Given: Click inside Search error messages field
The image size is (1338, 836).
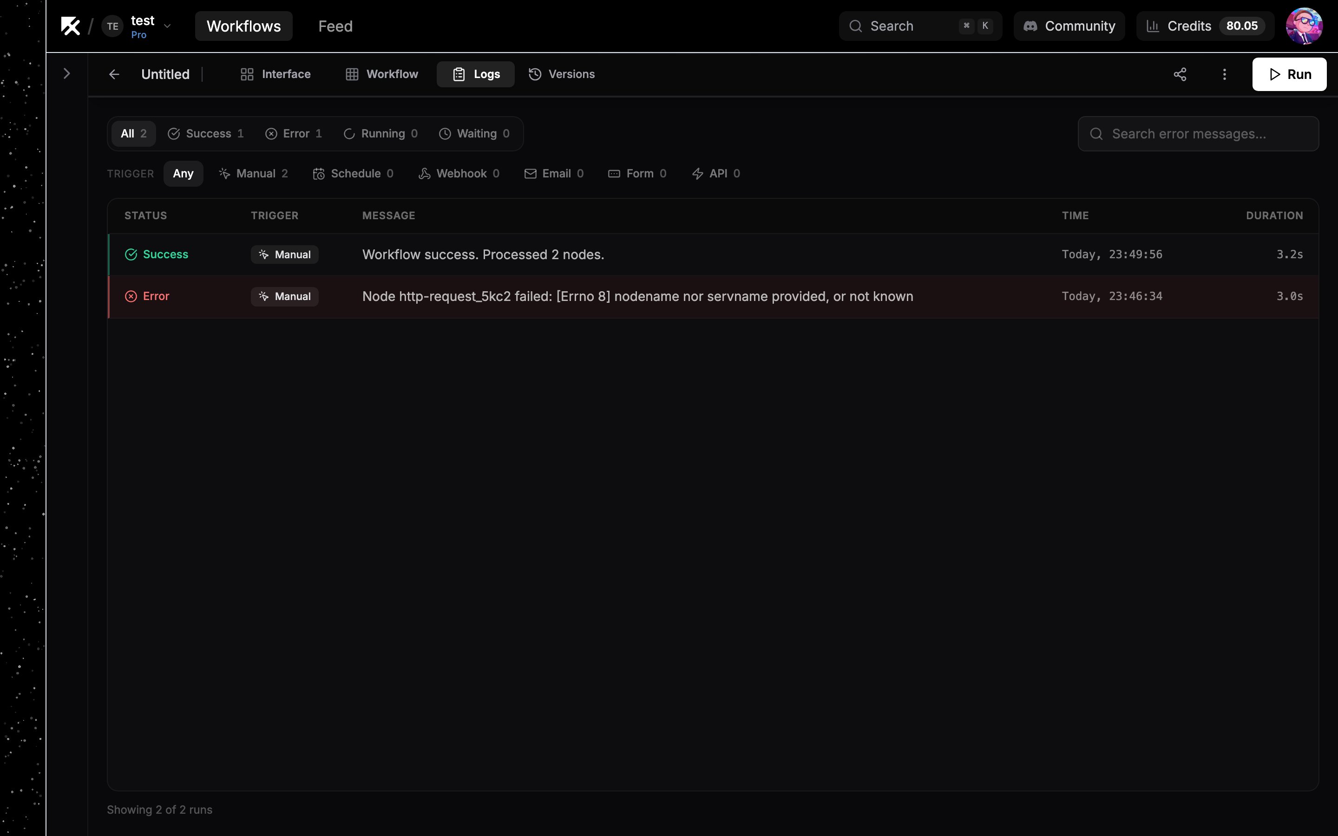Looking at the screenshot, I should point(1198,133).
